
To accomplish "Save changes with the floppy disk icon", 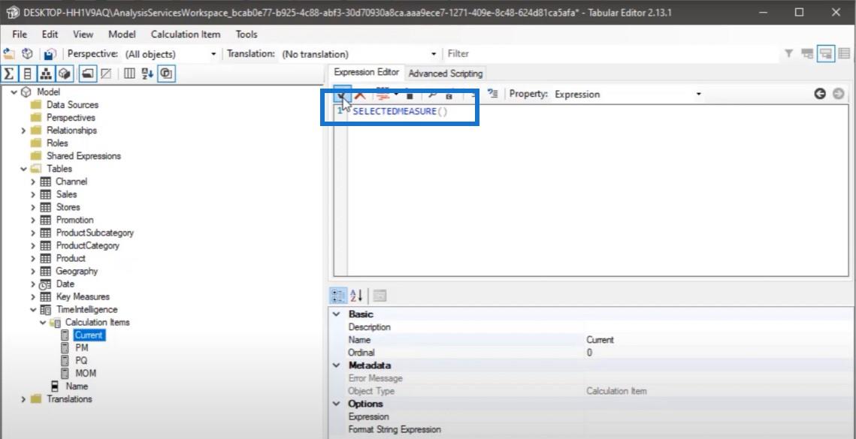I will pyautogui.click(x=50, y=54).
